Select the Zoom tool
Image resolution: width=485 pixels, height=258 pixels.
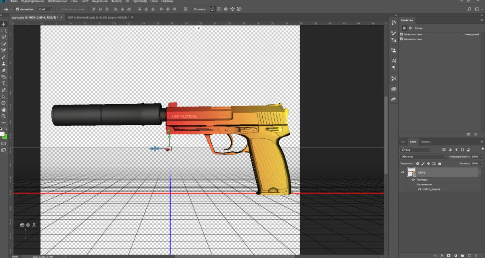[x=4, y=116]
